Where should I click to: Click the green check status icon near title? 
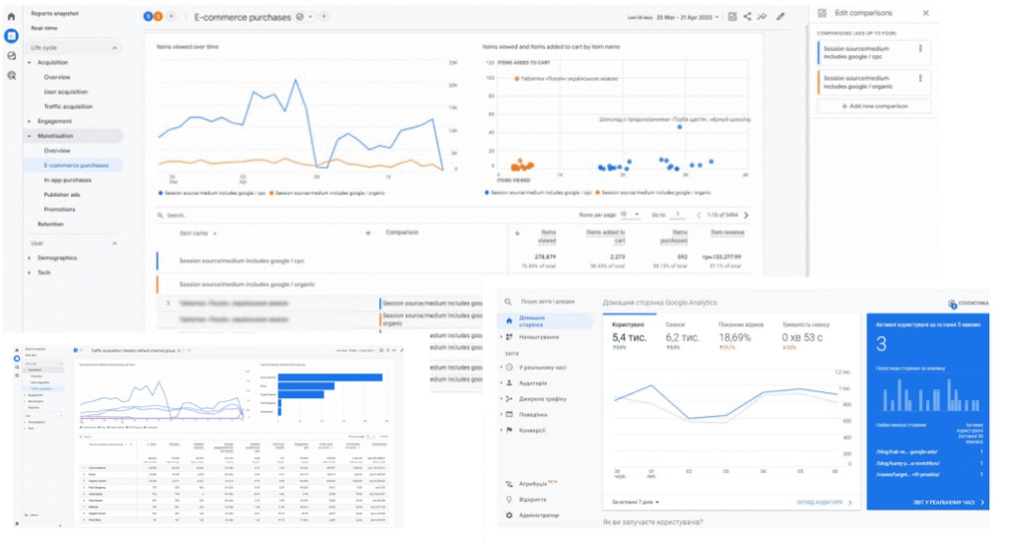(x=300, y=17)
